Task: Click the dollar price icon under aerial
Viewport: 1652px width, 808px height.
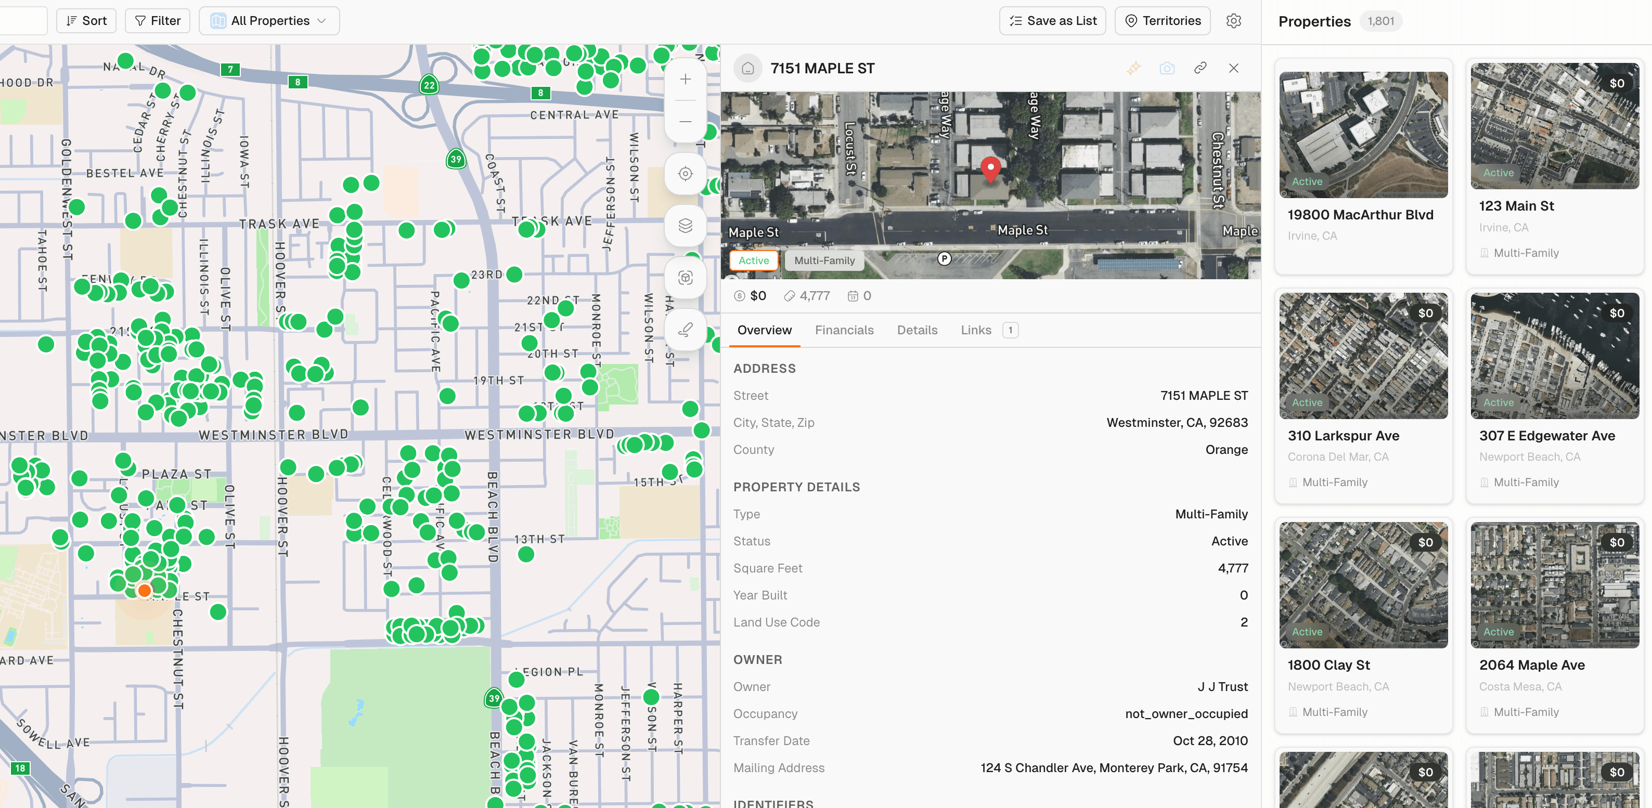Action: click(740, 296)
